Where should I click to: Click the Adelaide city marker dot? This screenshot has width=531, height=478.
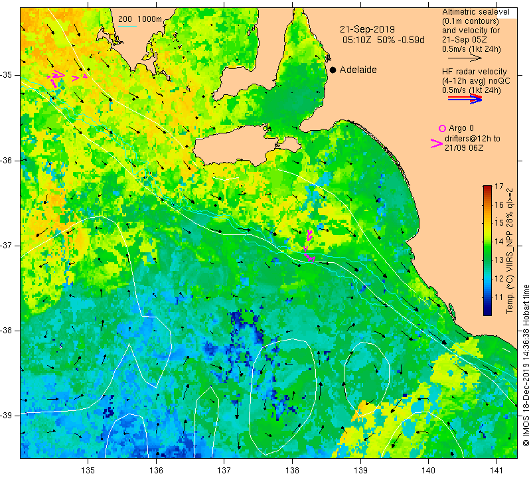[333, 70]
